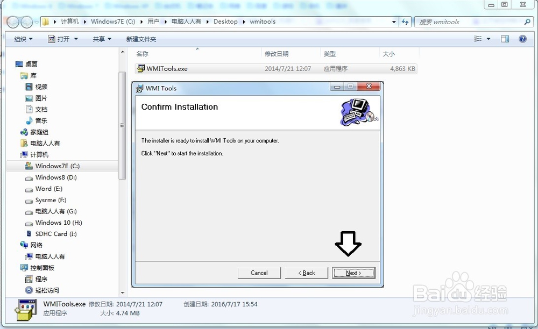Select Windows7E (C:) in address path
The width and height of the screenshot is (538, 329).
click(113, 22)
